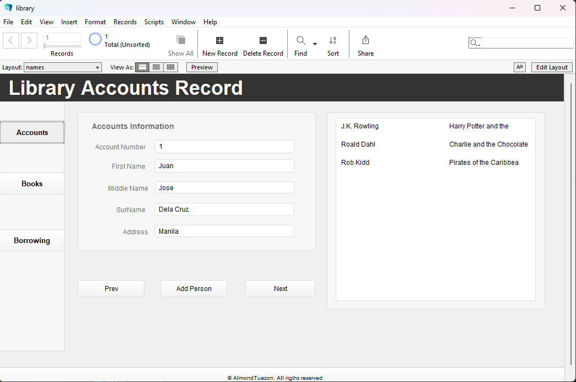Expand the quick search options dropdown
Image resolution: width=576 pixels, height=382 pixels.
(x=475, y=43)
